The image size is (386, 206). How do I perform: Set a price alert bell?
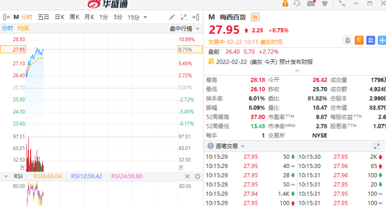tap(347, 40)
